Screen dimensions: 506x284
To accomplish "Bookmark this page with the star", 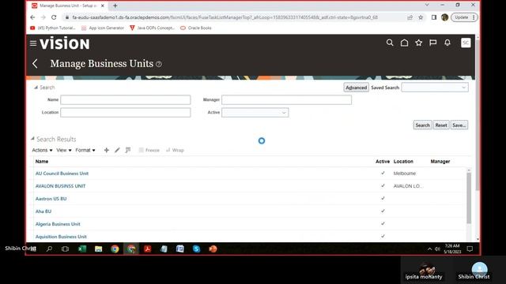I will pyautogui.click(x=421, y=17).
